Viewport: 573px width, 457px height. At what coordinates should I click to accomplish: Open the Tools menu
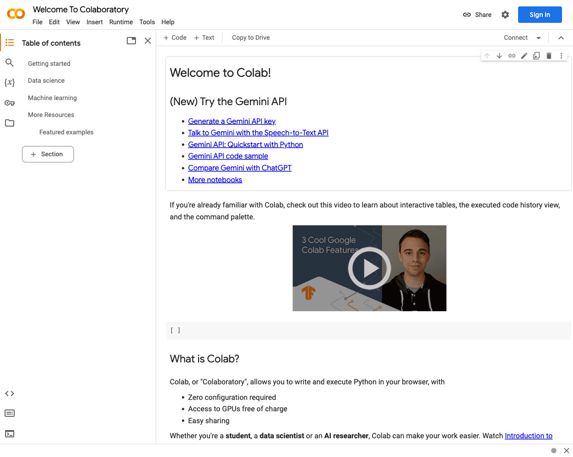point(147,22)
